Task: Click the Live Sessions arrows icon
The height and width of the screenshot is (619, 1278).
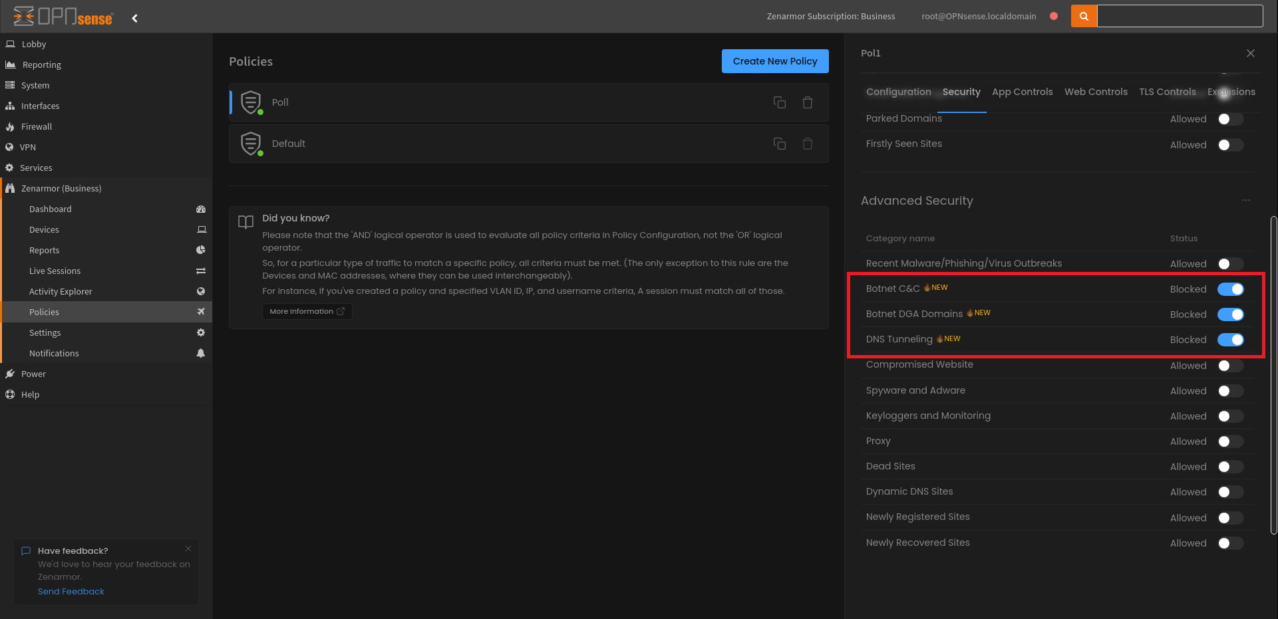Action: tap(201, 271)
